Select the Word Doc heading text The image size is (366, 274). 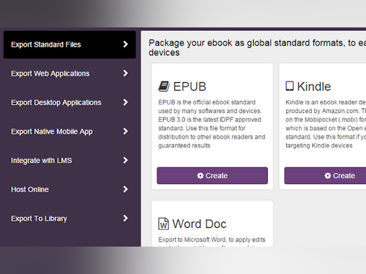tap(199, 224)
